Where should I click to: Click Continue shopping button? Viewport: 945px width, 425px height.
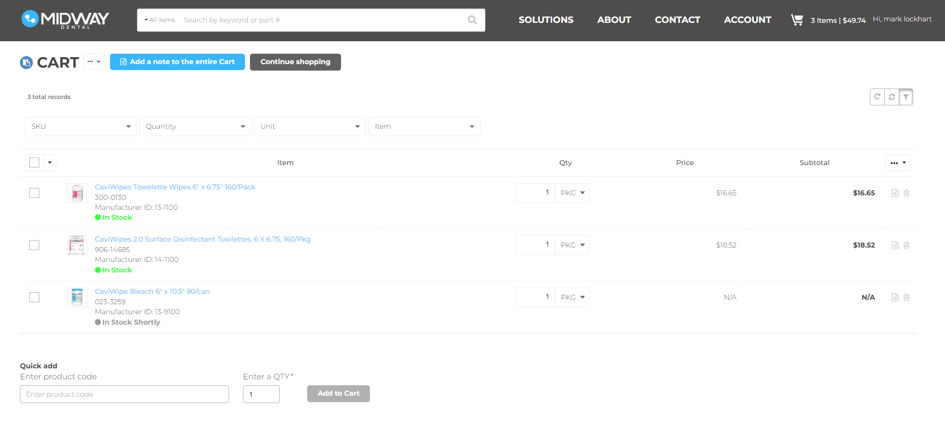click(x=295, y=62)
